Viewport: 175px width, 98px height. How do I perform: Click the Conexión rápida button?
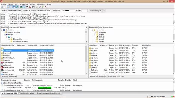coord(96,11)
